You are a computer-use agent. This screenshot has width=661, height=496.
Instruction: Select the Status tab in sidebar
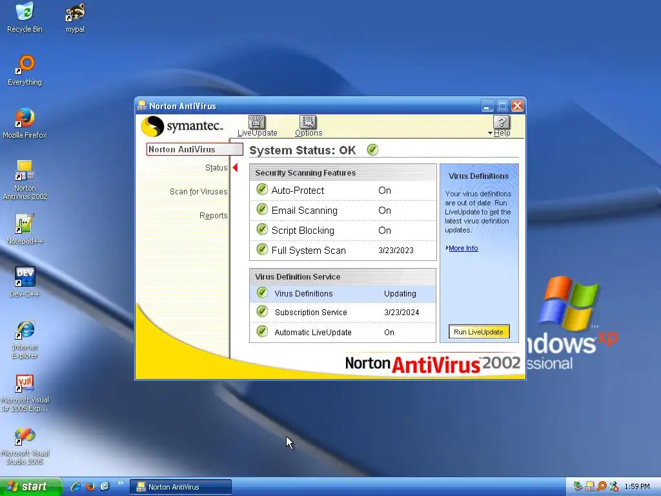[x=216, y=168]
